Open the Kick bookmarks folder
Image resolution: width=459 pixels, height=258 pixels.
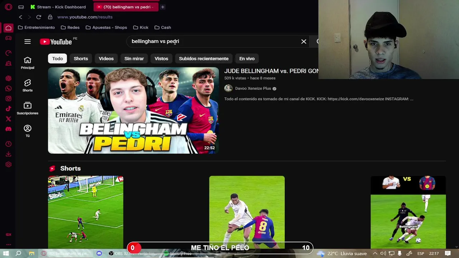[141, 28]
